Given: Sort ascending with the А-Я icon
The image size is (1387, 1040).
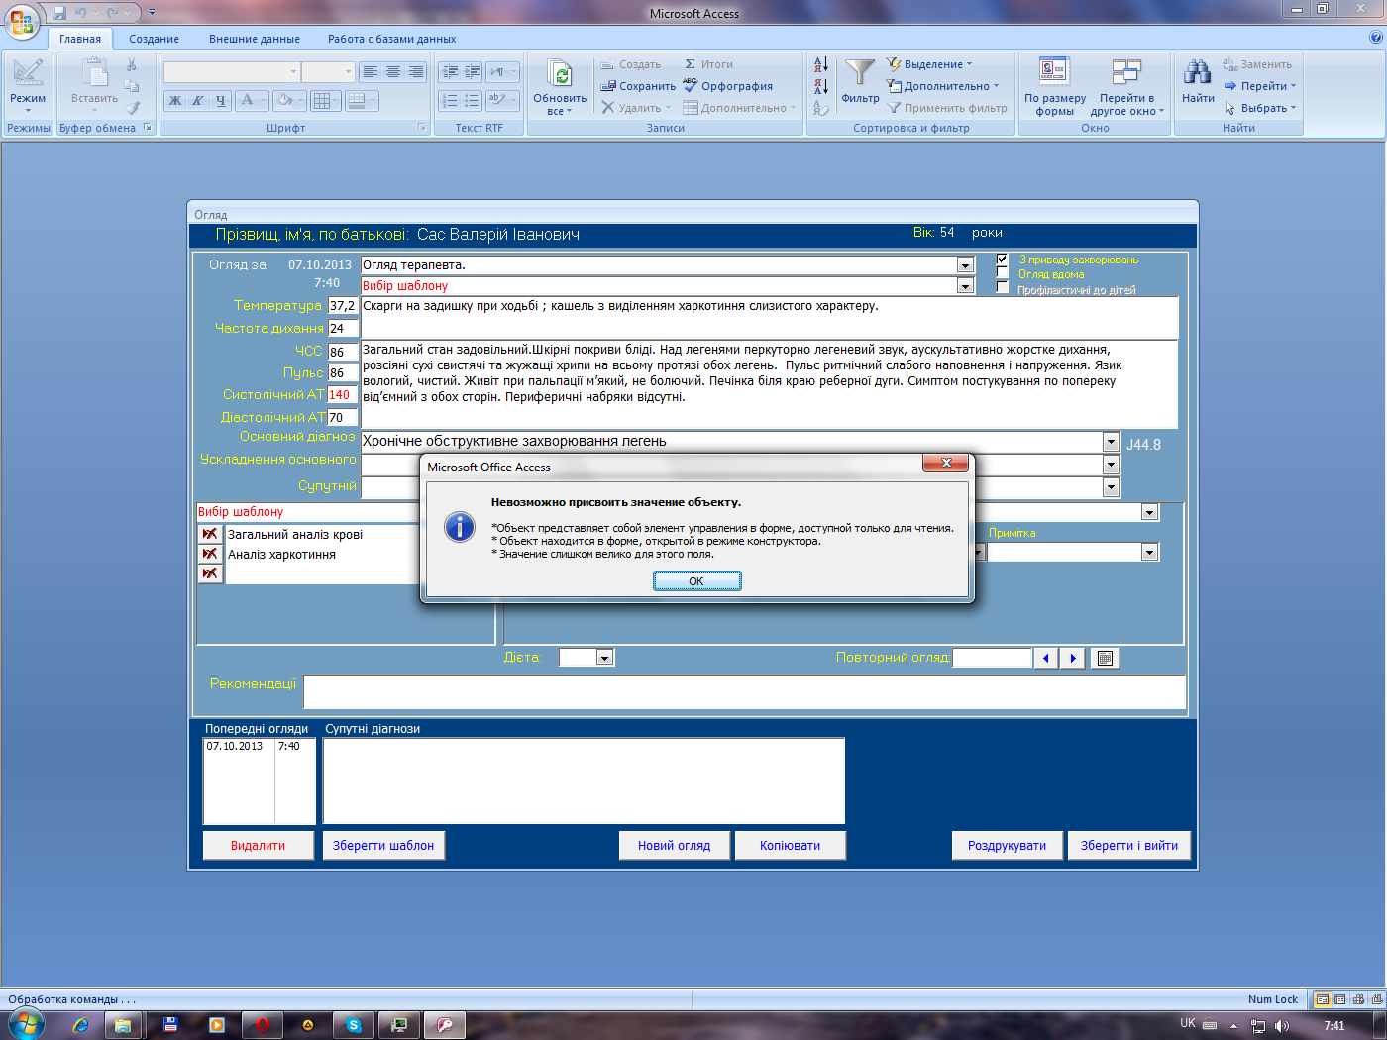Looking at the screenshot, I should coord(821,64).
